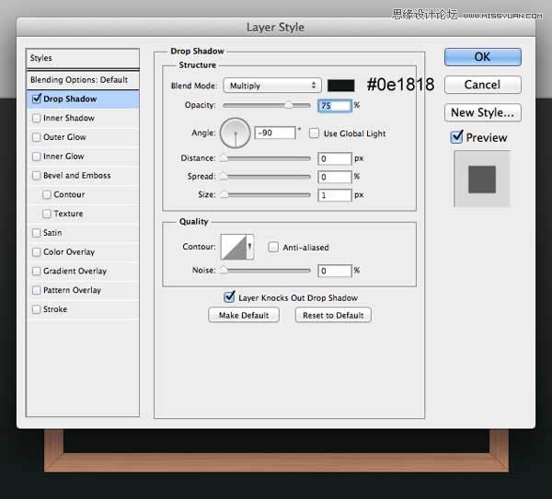Toggle Use Global Light checkbox
Image resolution: width=552 pixels, height=499 pixels.
click(315, 133)
